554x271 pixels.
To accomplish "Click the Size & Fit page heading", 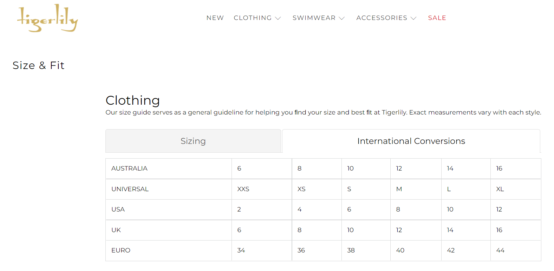I will pyautogui.click(x=38, y=65).
